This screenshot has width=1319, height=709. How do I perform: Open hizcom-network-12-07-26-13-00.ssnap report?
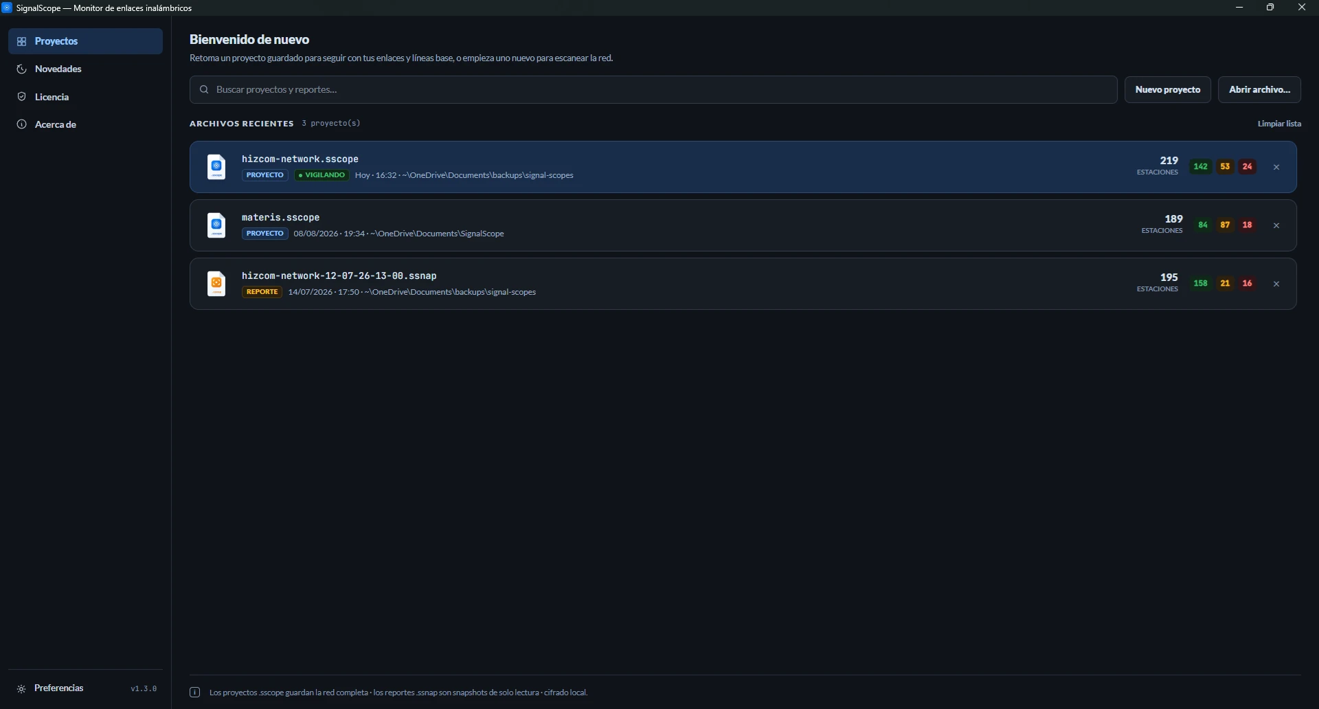pos(339,275)
